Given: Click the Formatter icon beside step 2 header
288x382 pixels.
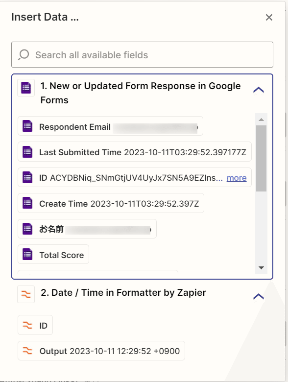Looking at the screenshot, I should pos(26,294).
